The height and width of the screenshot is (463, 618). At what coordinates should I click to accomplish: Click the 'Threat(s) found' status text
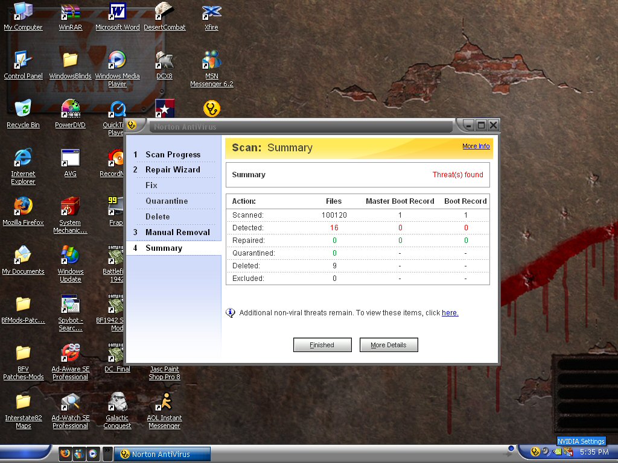tap(457, 174)
